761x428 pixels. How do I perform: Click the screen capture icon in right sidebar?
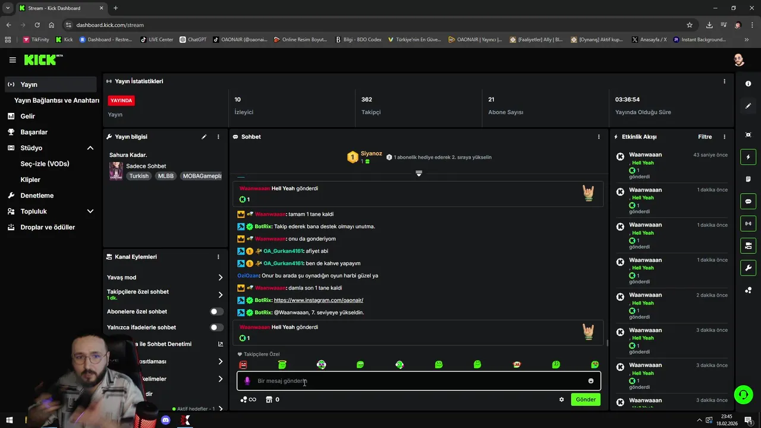click(x=748, y=135)
